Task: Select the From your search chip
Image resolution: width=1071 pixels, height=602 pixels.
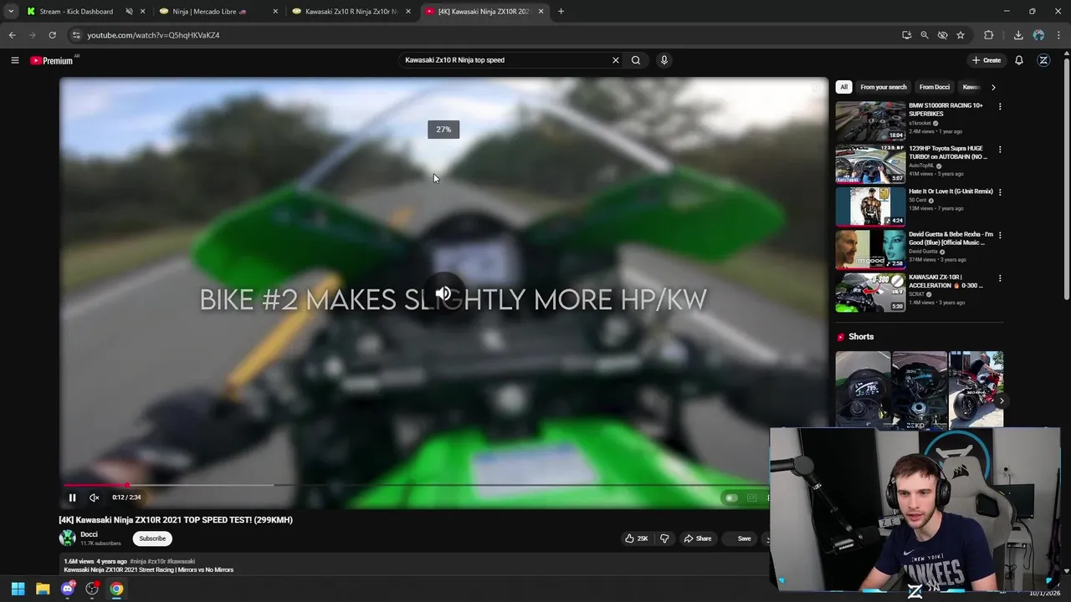Action: (884, 87)
